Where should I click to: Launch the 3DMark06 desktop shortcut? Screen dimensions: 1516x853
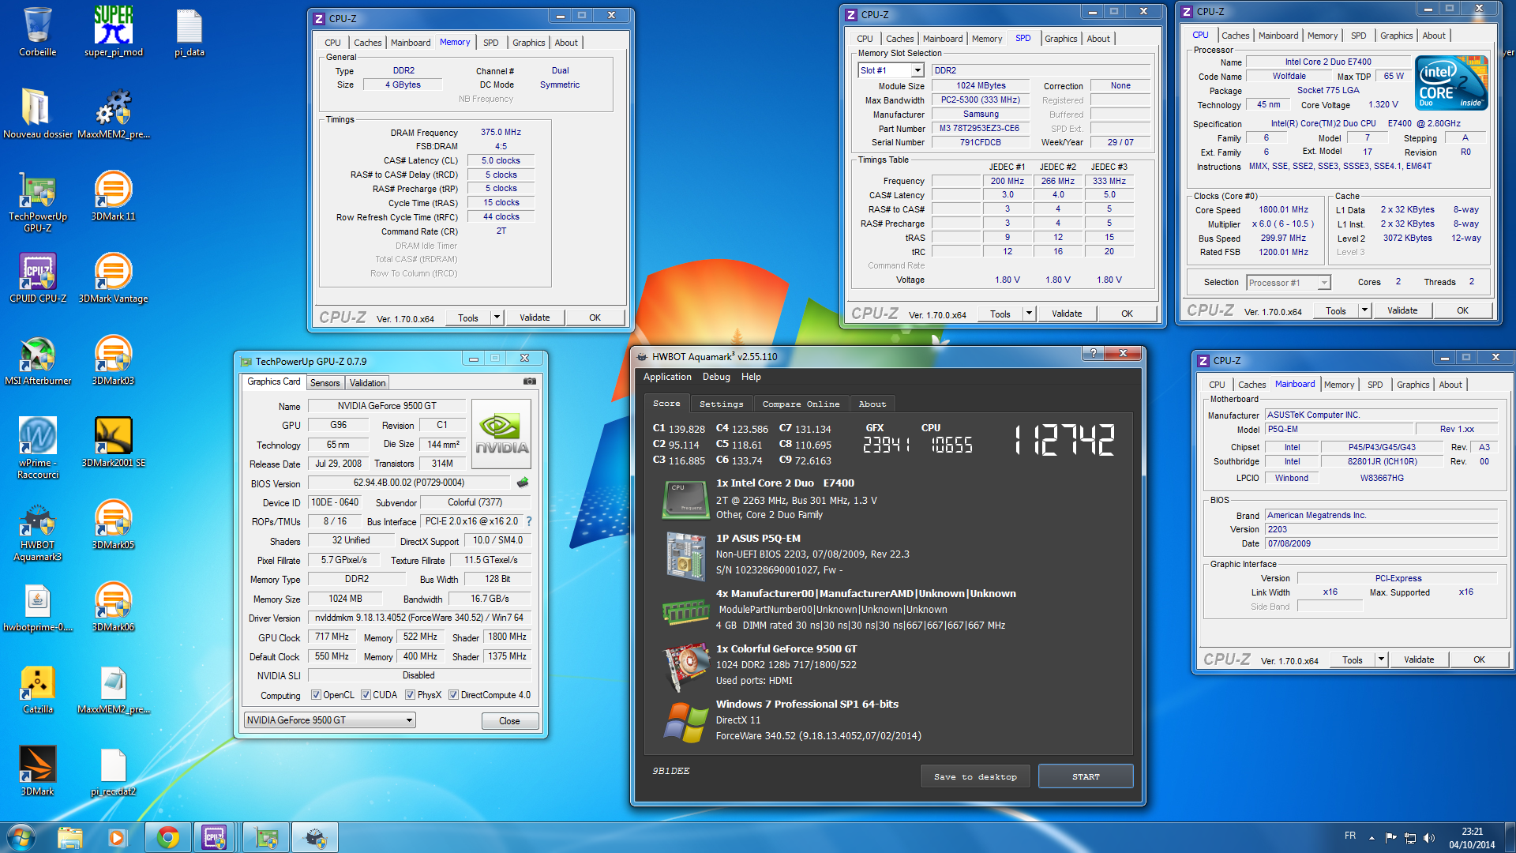[x=114, y=607]
